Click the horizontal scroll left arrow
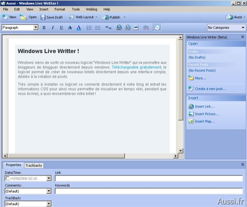This screenshot has height=207, width=247. (5, 156)
